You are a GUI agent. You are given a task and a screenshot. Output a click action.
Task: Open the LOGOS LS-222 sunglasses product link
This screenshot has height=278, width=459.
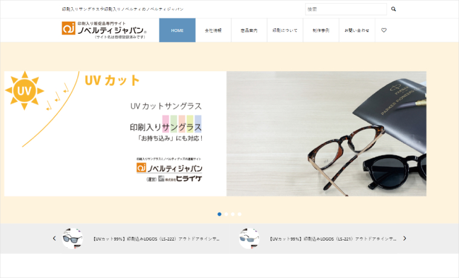point(156,239)
